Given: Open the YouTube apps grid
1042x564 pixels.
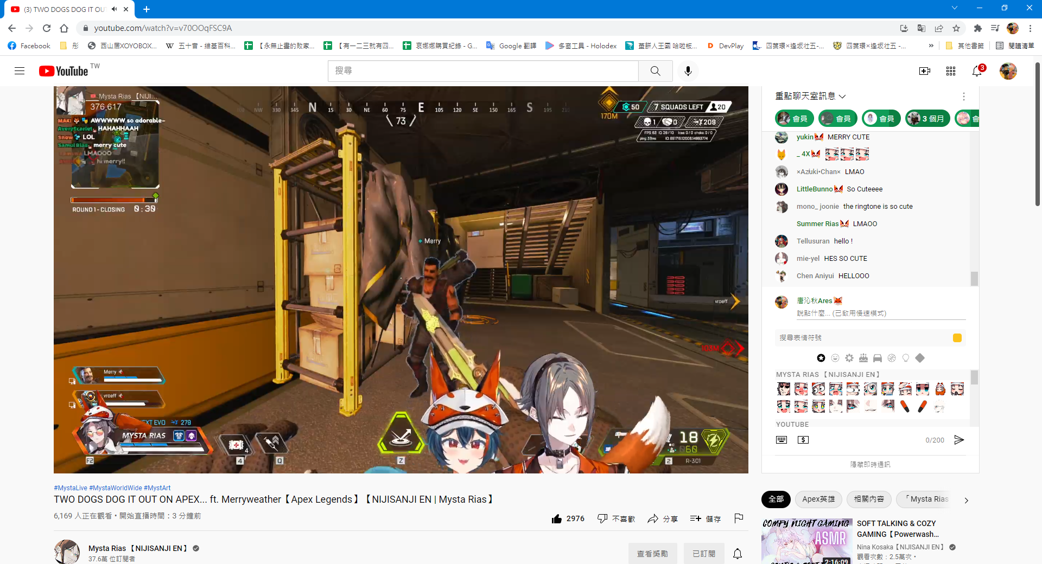Looking at the screenshot, I should (x=951, y=71).
